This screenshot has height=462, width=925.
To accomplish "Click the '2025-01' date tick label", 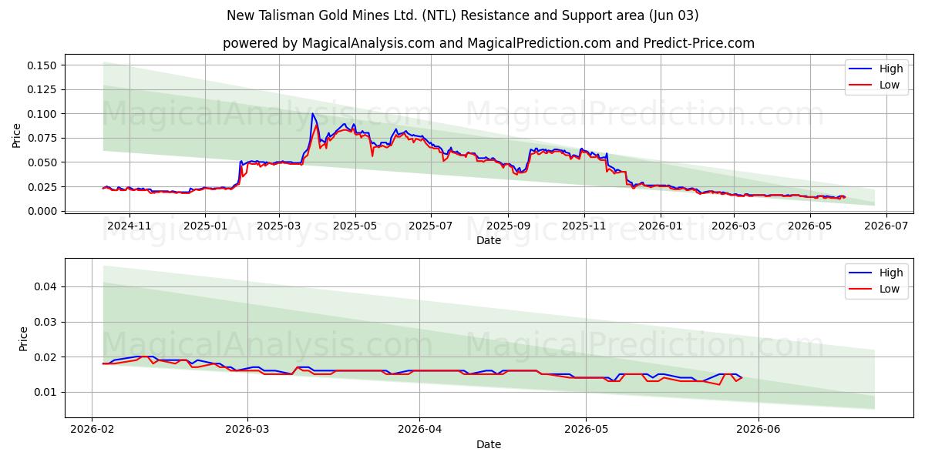I will (x=205, y=226).
